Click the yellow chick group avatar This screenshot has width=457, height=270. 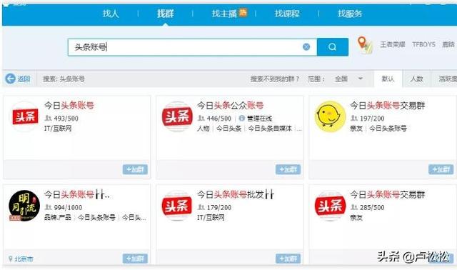(330, 116)
